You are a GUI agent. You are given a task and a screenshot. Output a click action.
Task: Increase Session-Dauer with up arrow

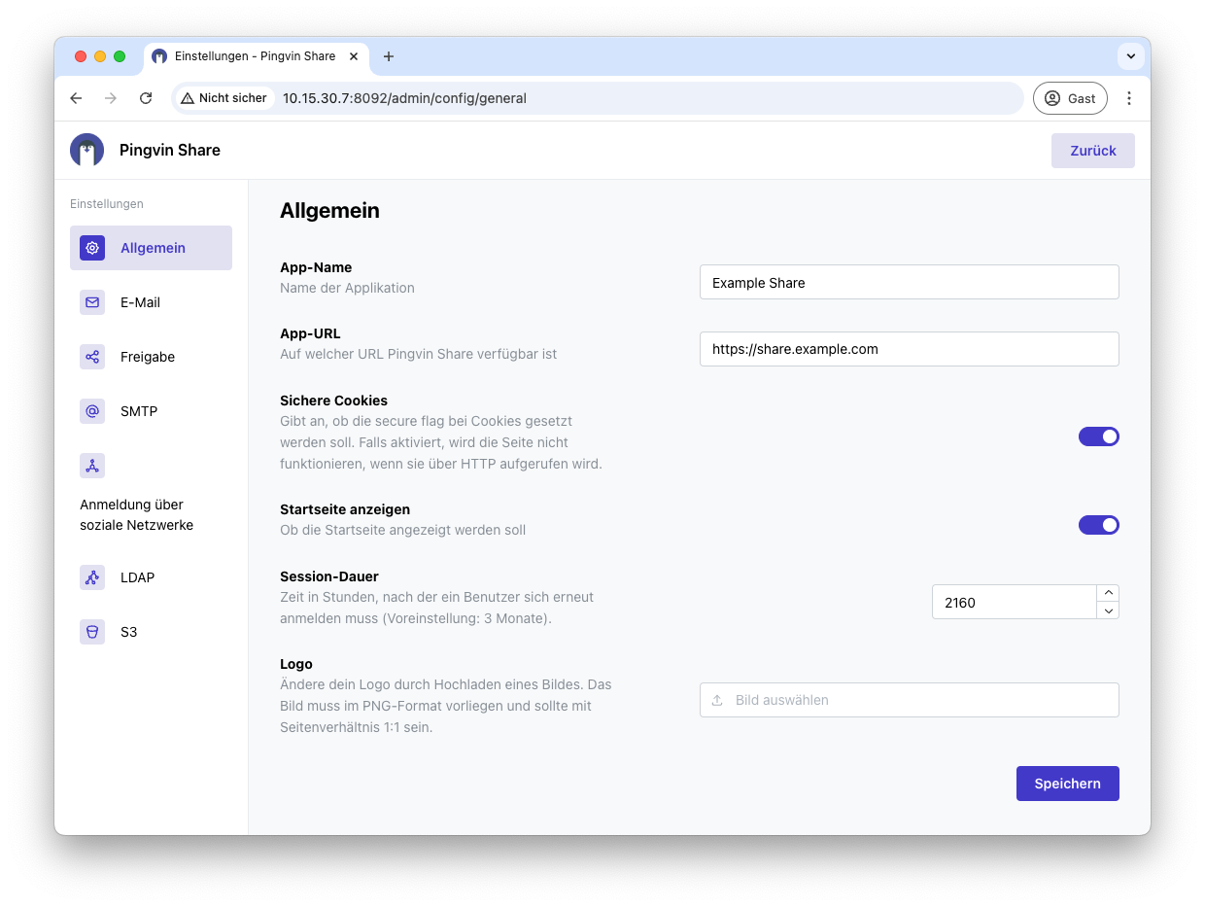pyautogui.click(x=1108, y=593)
